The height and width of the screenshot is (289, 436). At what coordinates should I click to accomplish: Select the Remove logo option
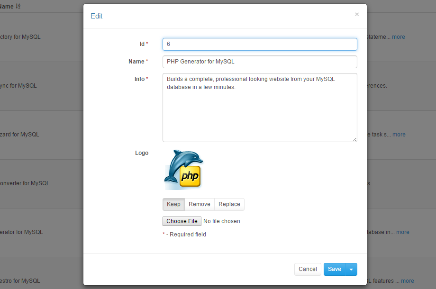click(x=199, y=204)
